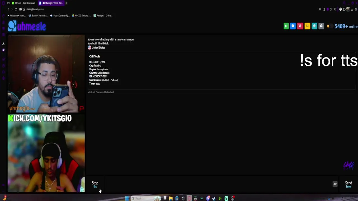Open the browser downloads icon

352,9
